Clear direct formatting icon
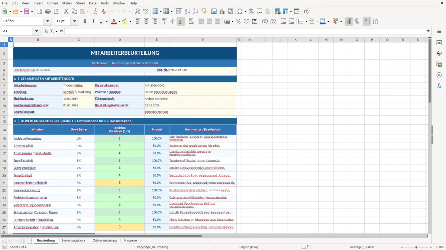 103,11
